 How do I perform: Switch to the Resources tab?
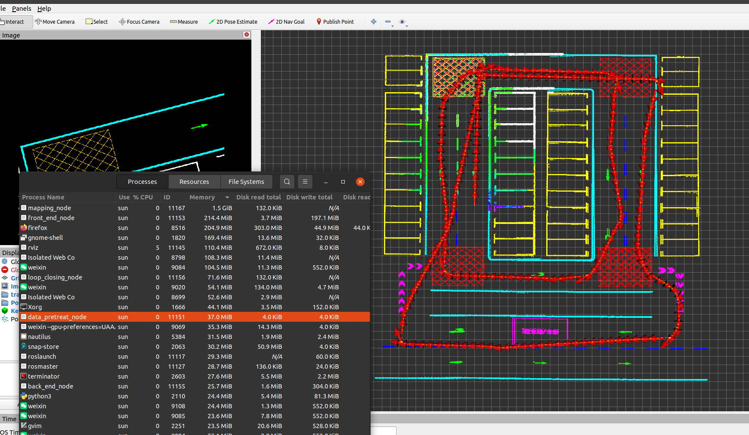coord(194,182)
